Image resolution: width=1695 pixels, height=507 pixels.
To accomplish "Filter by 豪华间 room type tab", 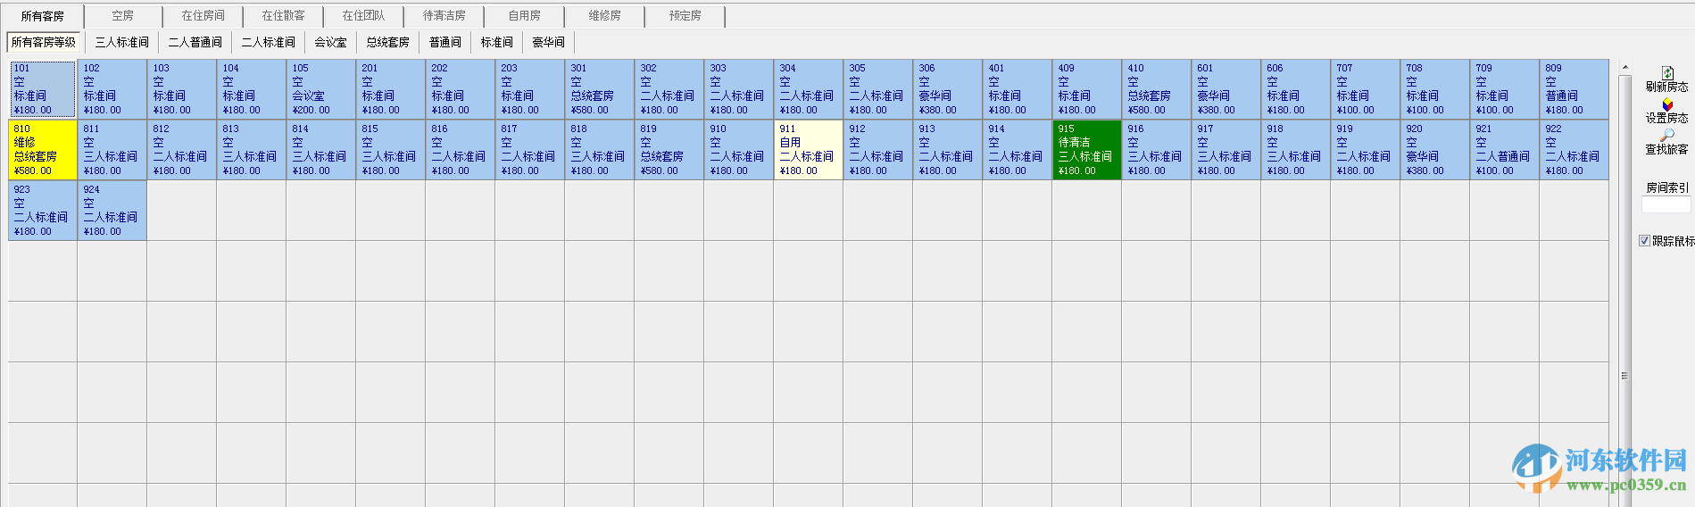I will click(549, 42).
